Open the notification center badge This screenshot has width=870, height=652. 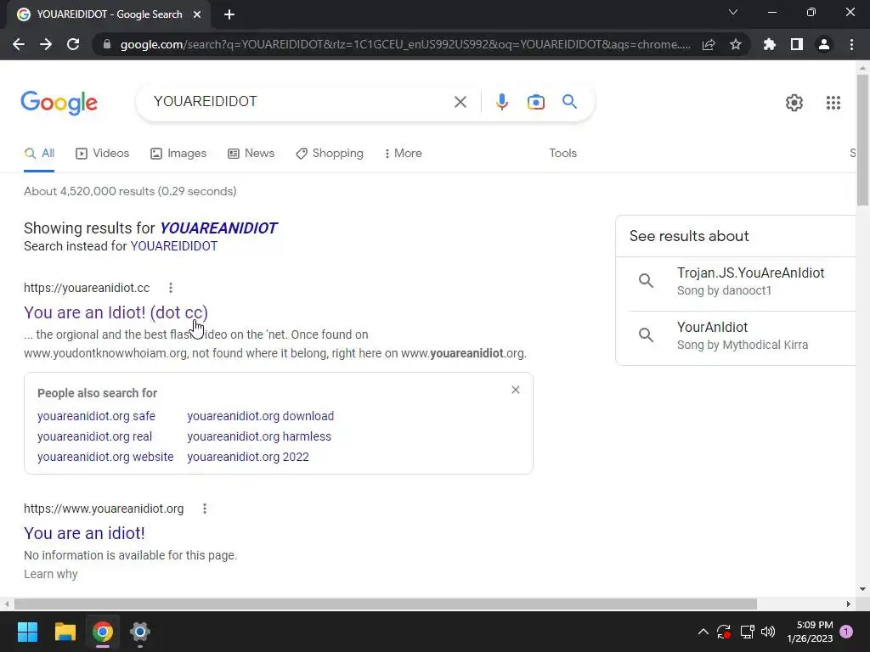pos(846,632)
